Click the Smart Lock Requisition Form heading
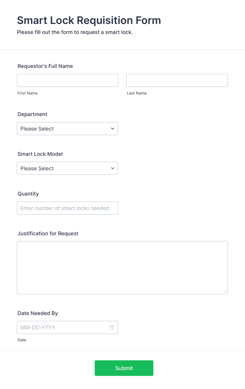 (x=89, y=20)
